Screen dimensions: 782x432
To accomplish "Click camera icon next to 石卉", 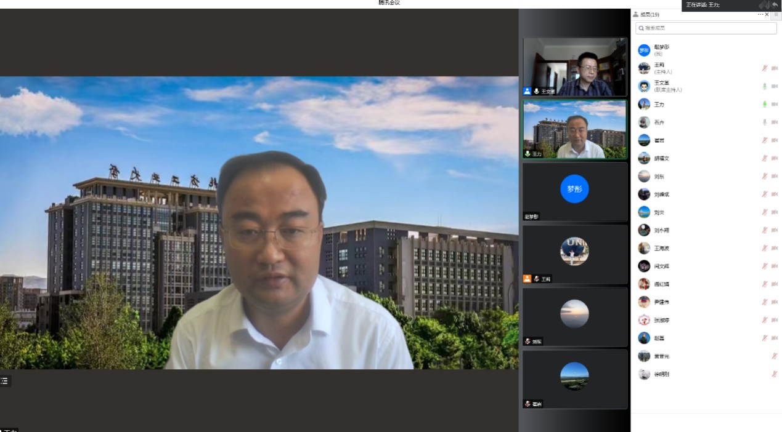I will tap(775, 122).
